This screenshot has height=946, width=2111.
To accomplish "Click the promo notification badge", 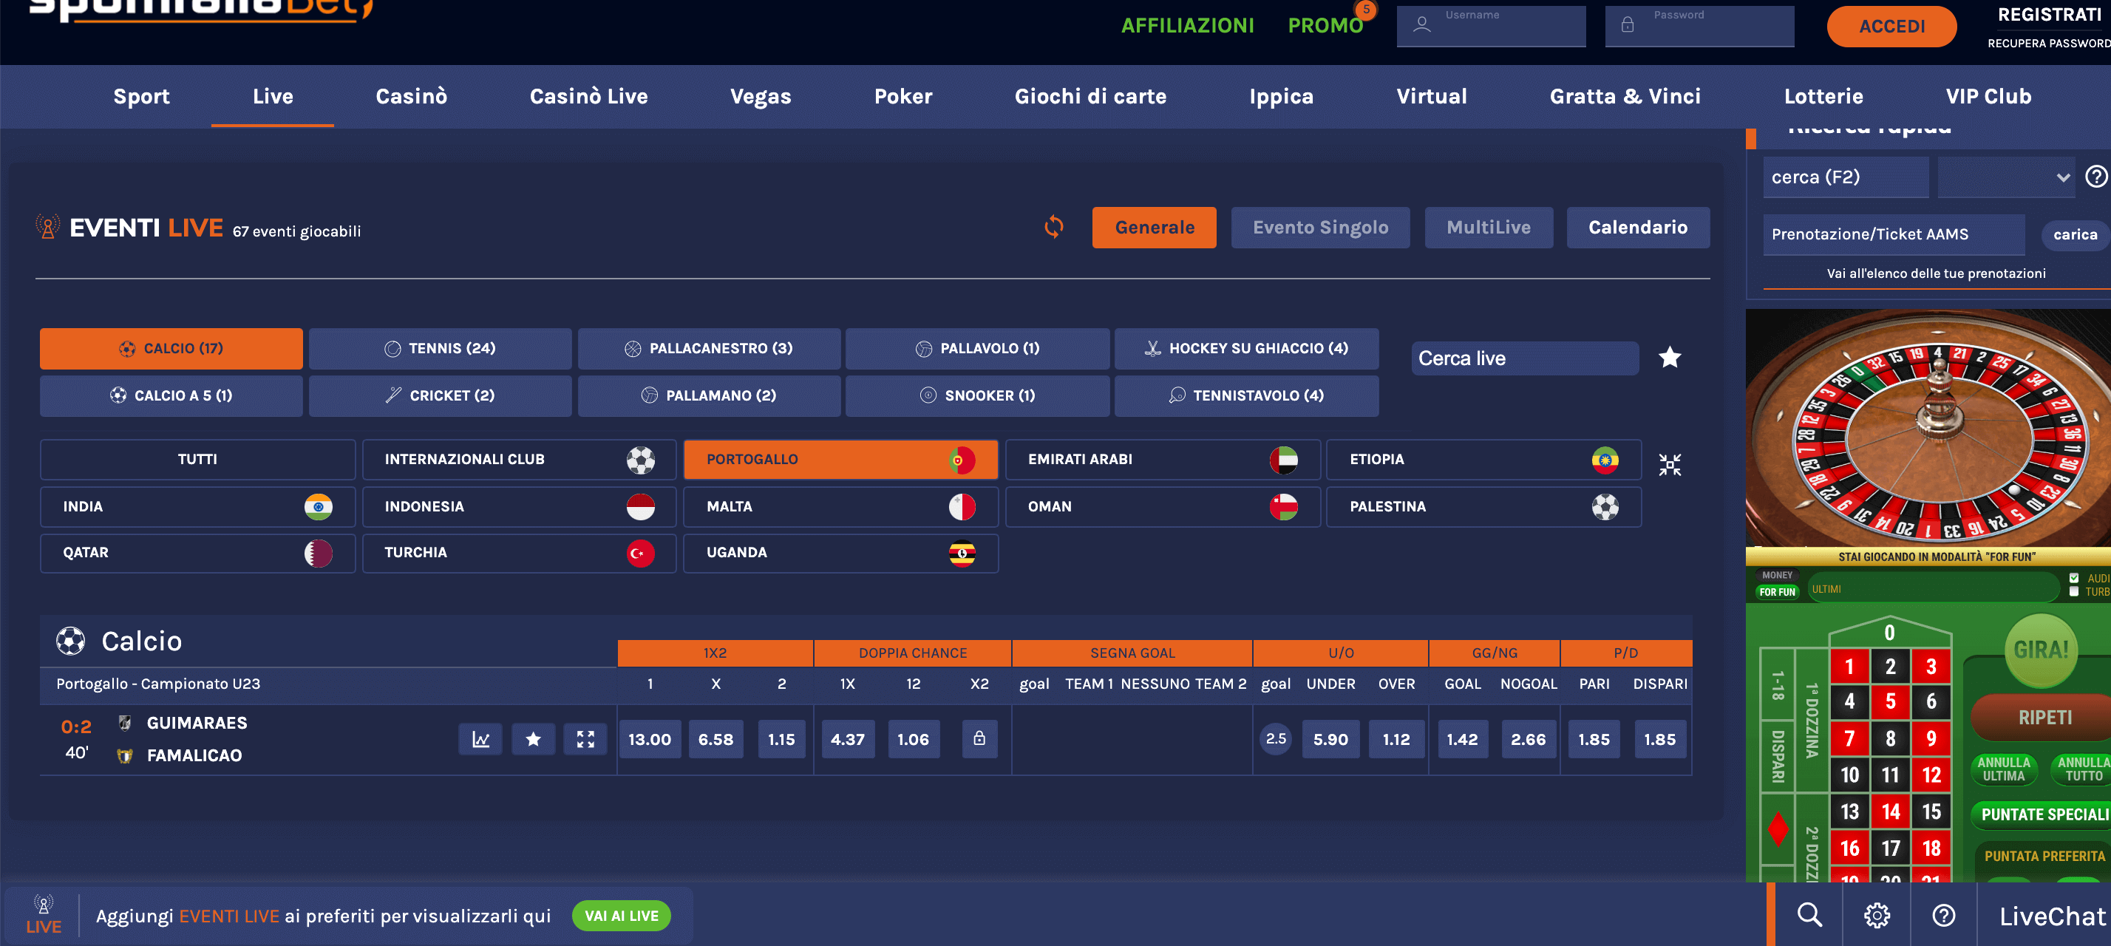I will pyautogui.click(x=1366, y=10).
